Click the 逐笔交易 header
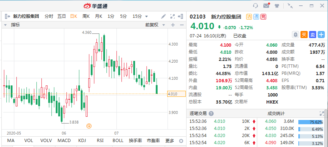The image size is (328, 147). tap(198, 114)
